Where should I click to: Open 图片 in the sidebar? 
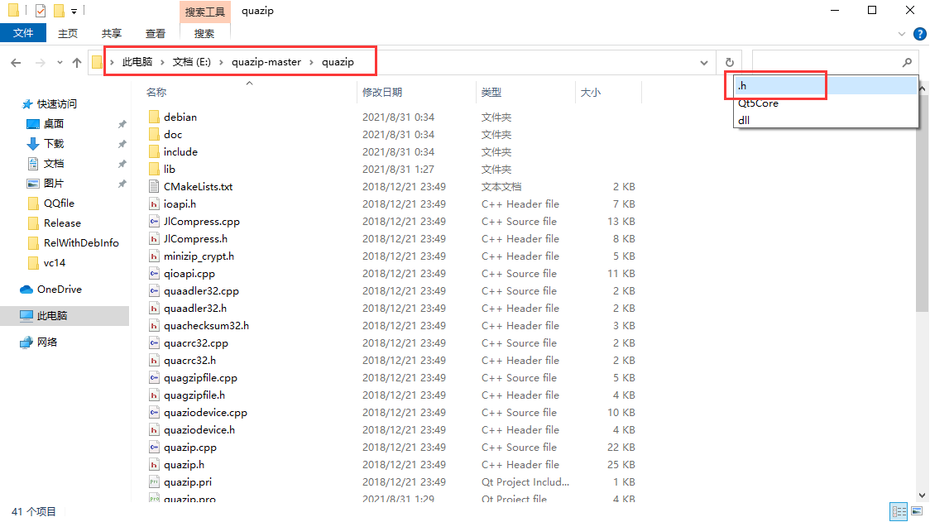point(54,184)
